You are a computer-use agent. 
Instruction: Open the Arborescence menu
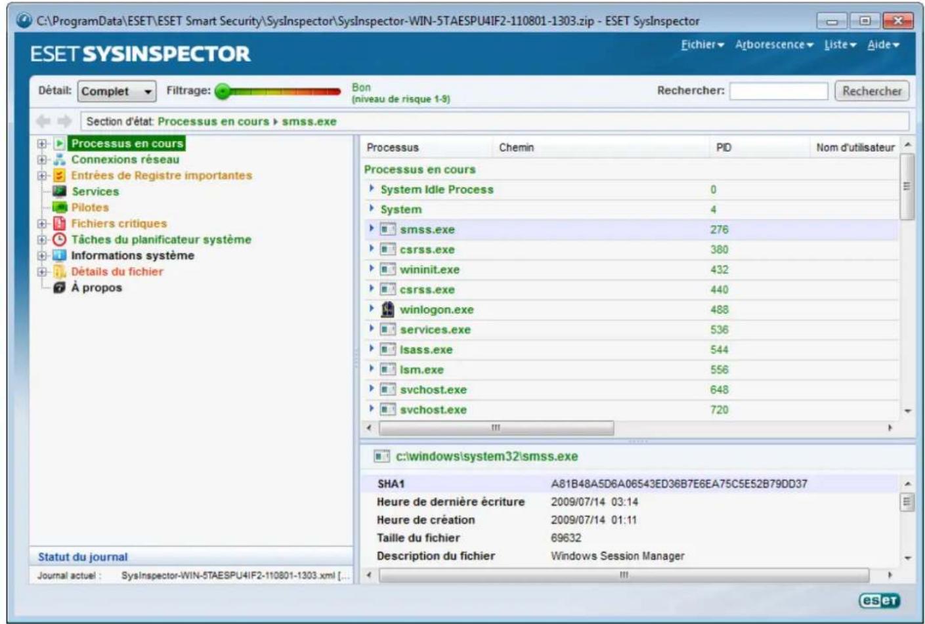pos(774,45)
